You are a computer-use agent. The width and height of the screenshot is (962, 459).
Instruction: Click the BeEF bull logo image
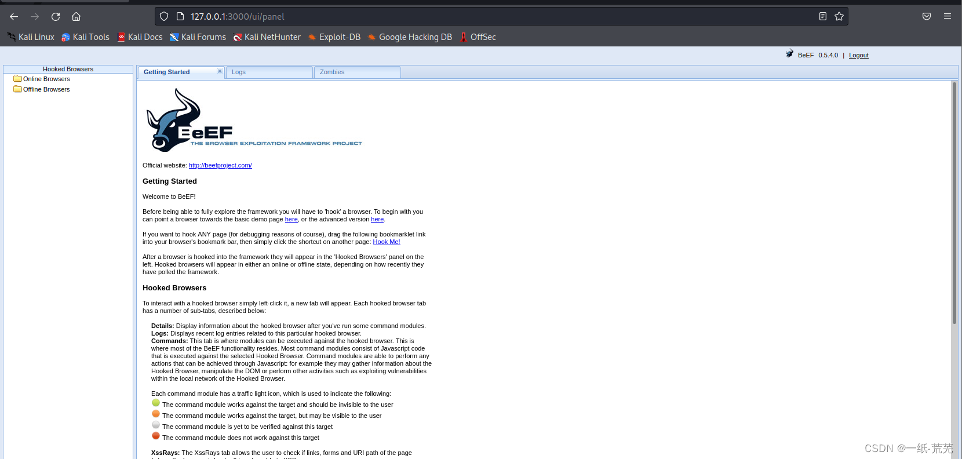point(254,120)
